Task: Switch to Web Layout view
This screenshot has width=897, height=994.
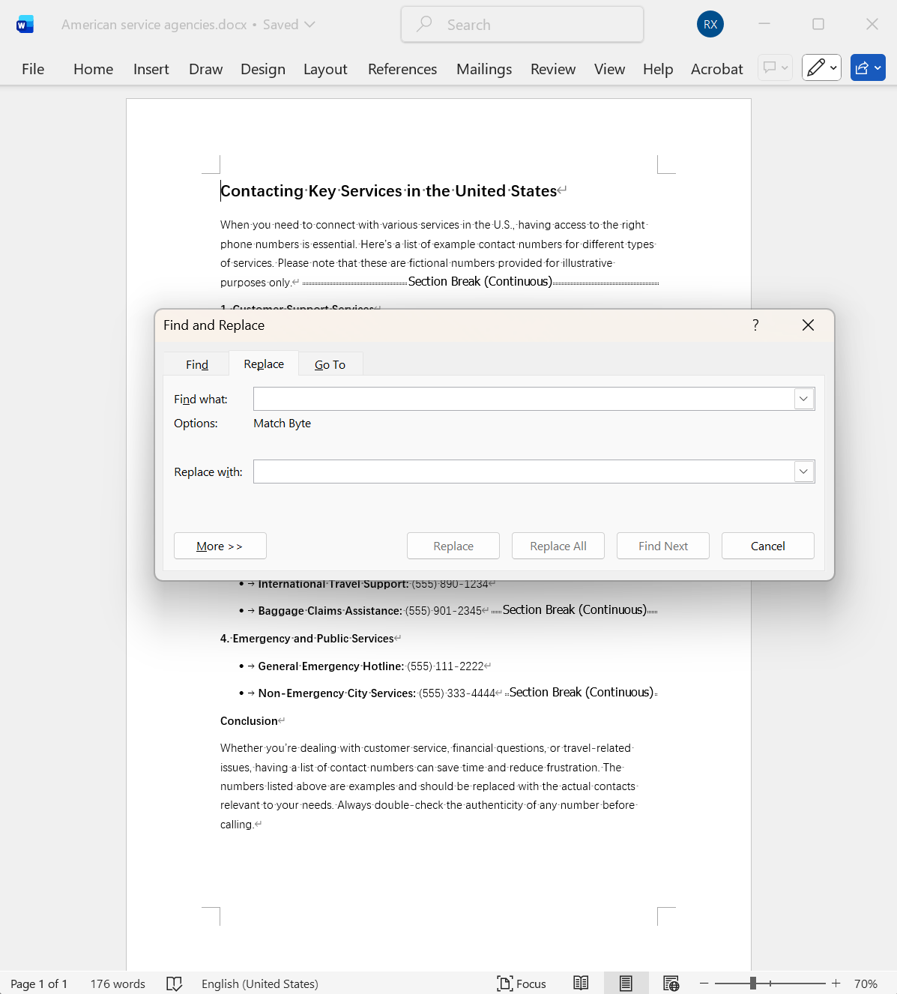Action: point(671,983)
